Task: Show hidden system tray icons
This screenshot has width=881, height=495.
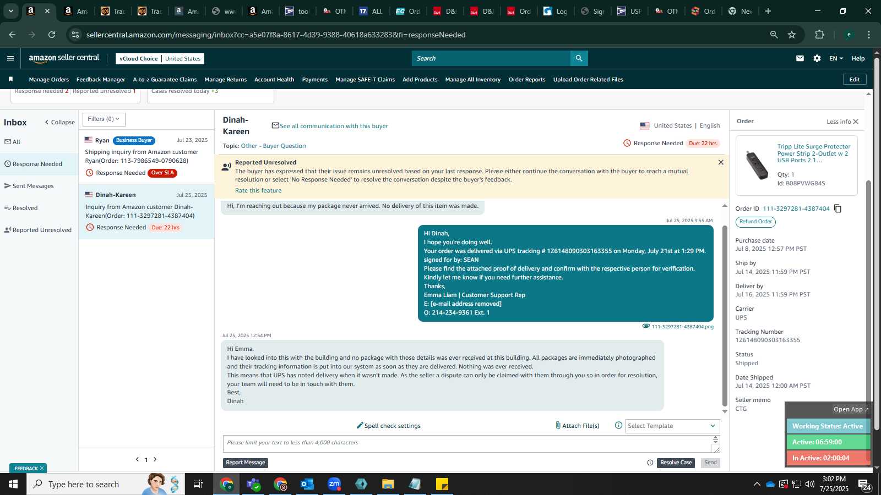Action: pos(757,484)
